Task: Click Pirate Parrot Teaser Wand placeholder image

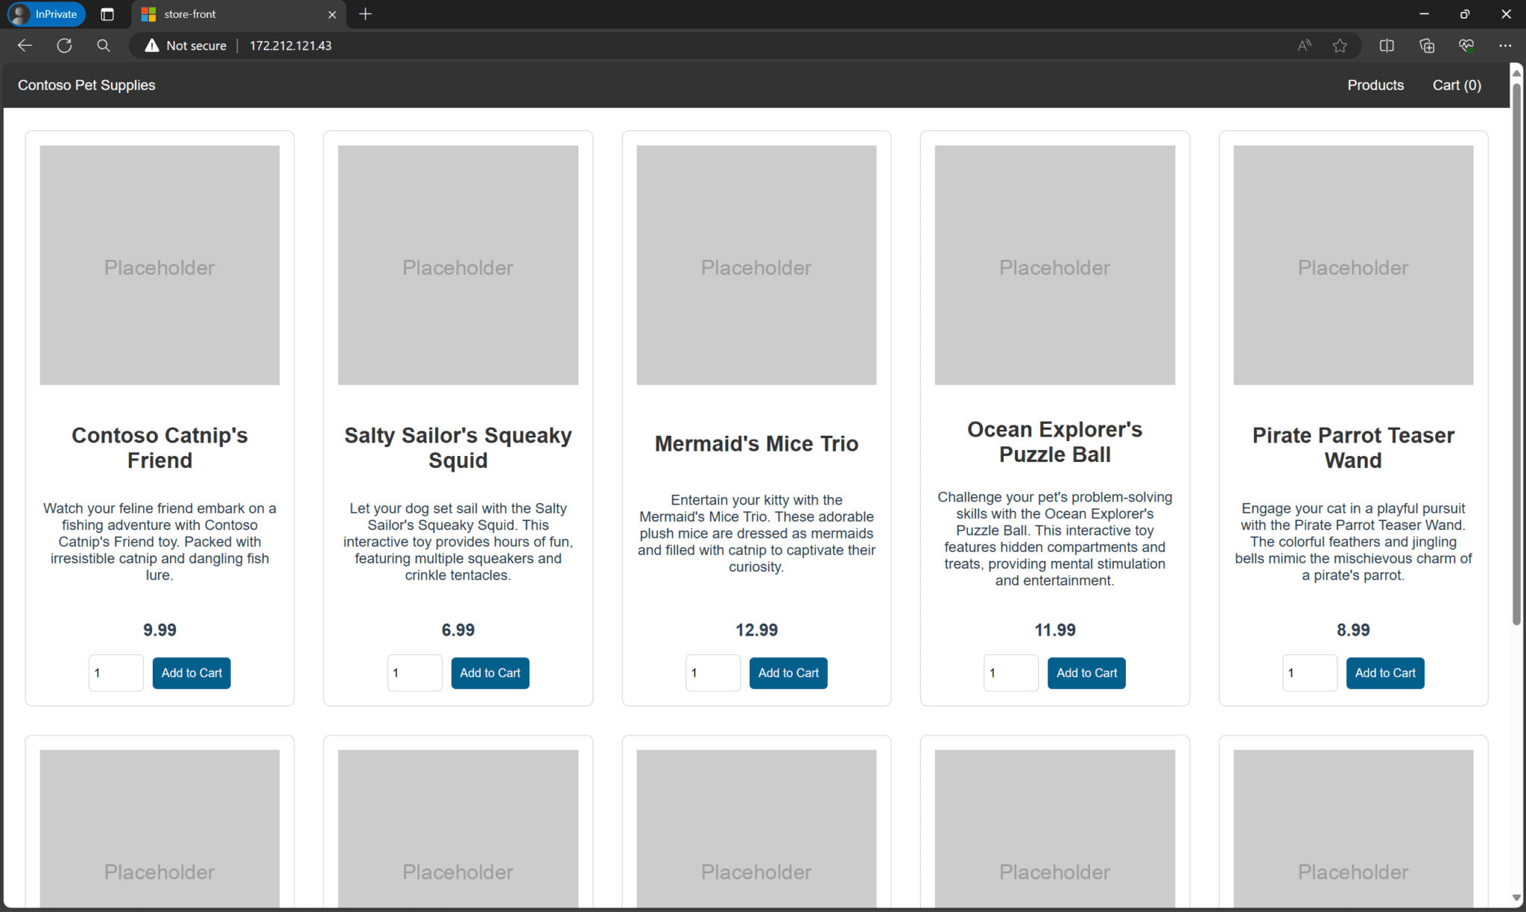Action: (1353, 265)
